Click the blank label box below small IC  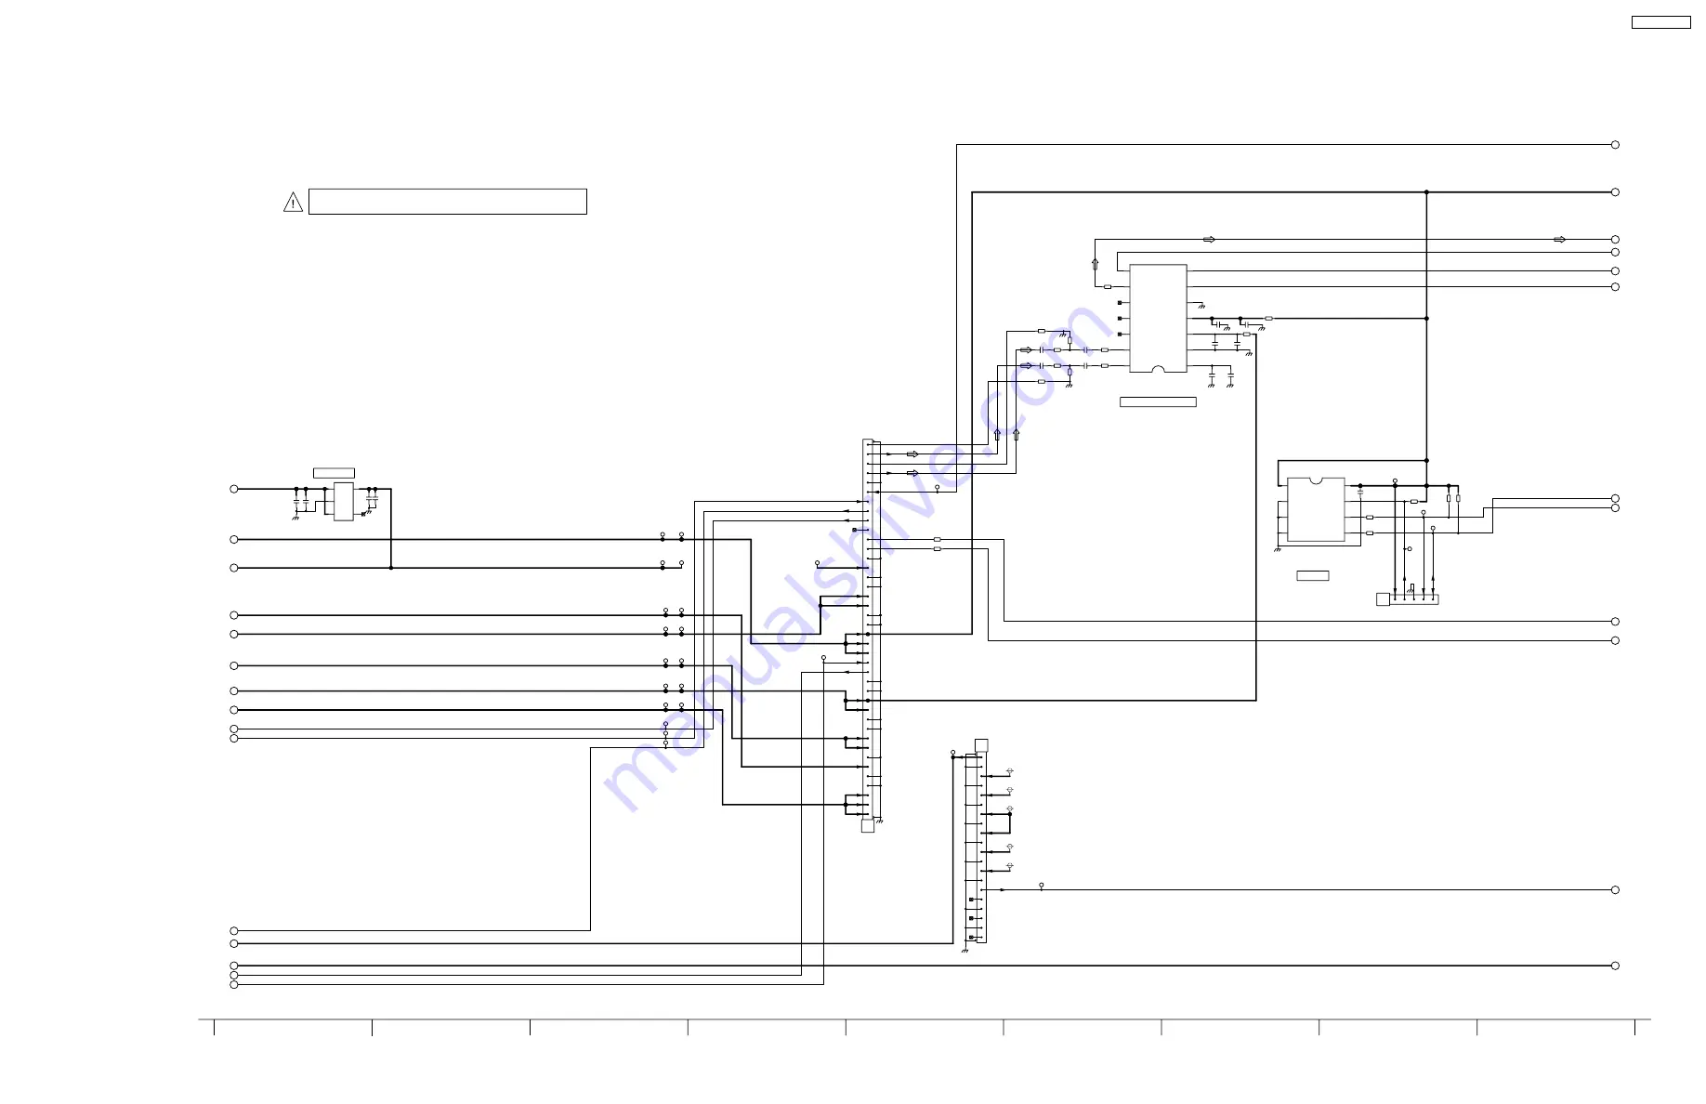[x=1313, y=576]
